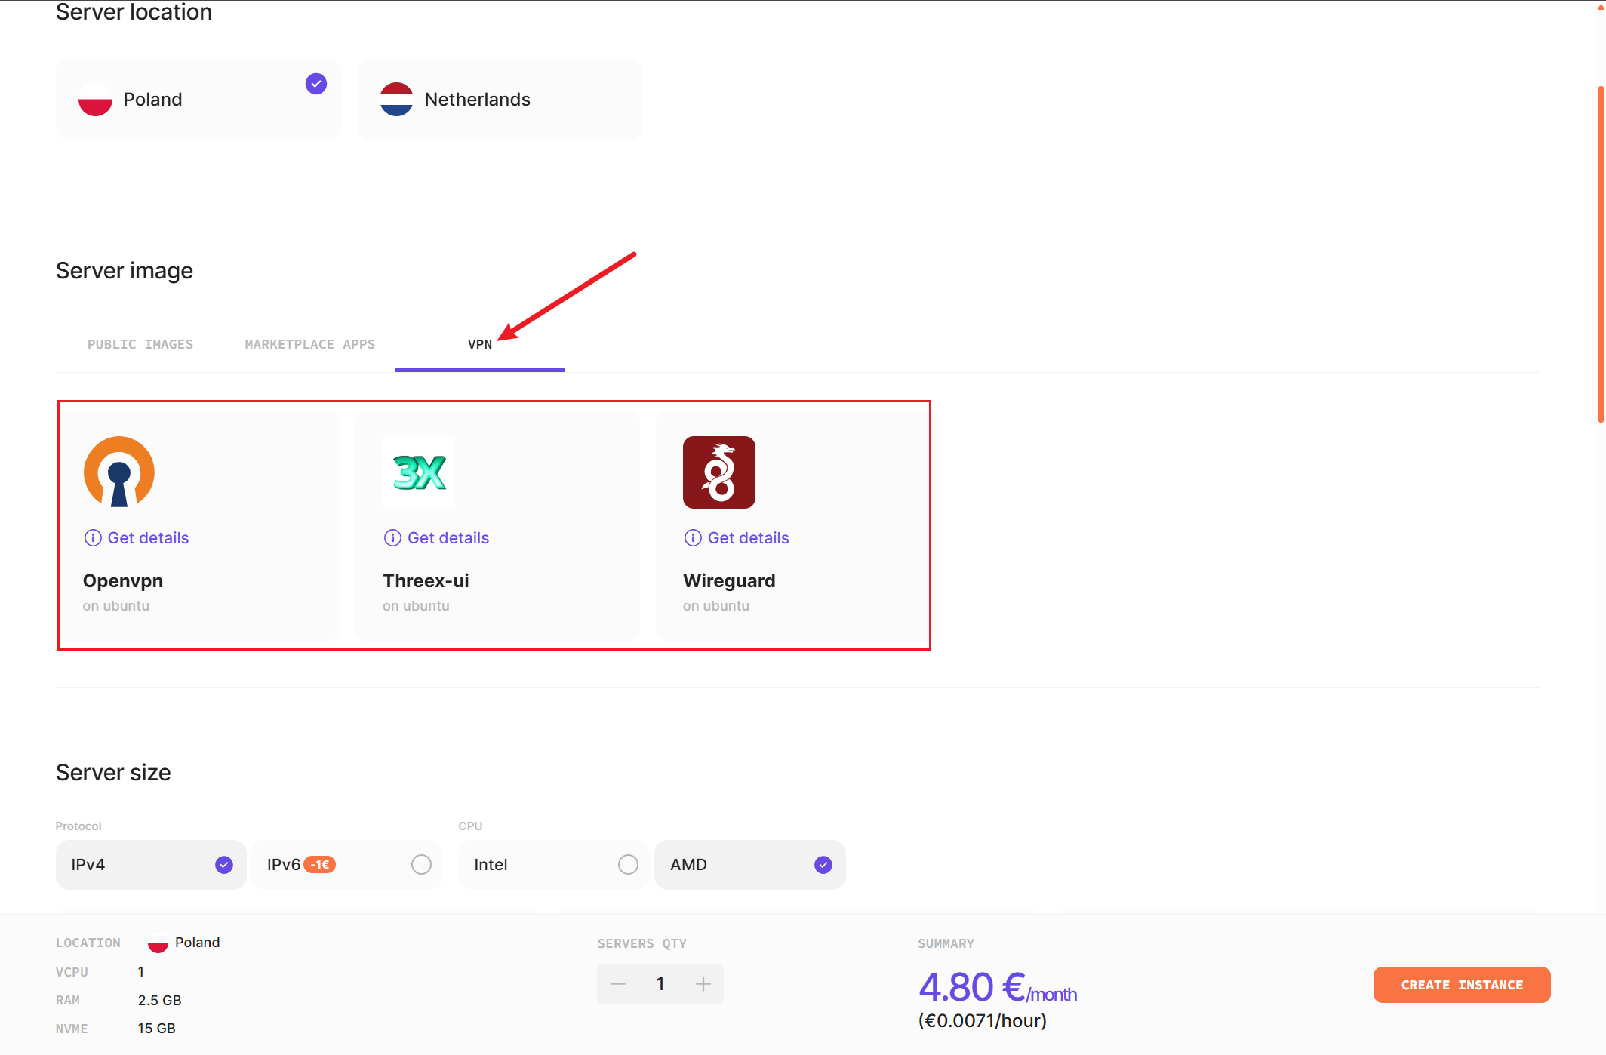Click the page vertical scrollbar
1606x1055 pixels.
click(1600, 253)
